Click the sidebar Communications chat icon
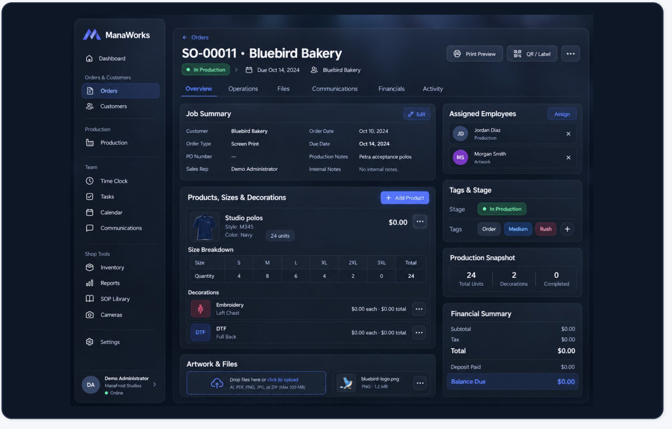This screenshot has width=672, height=429. 90,228
